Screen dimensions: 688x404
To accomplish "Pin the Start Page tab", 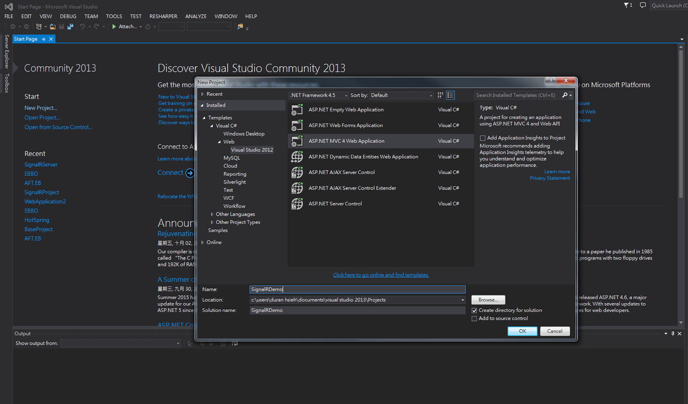I will [43, 39].
